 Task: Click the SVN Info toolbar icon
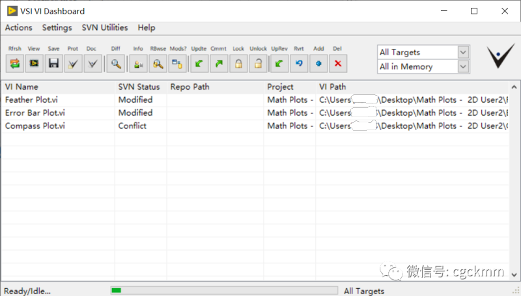(x=138, y=63)
